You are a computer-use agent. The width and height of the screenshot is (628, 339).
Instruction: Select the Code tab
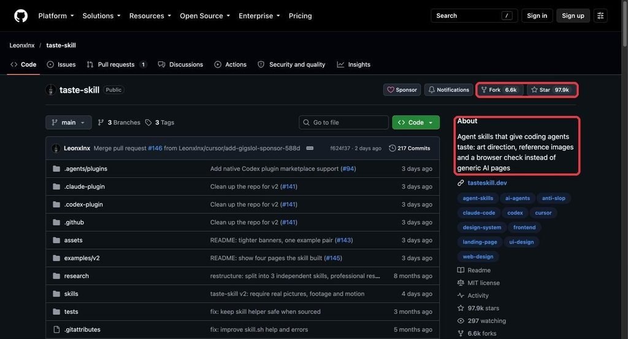(24, 64)
